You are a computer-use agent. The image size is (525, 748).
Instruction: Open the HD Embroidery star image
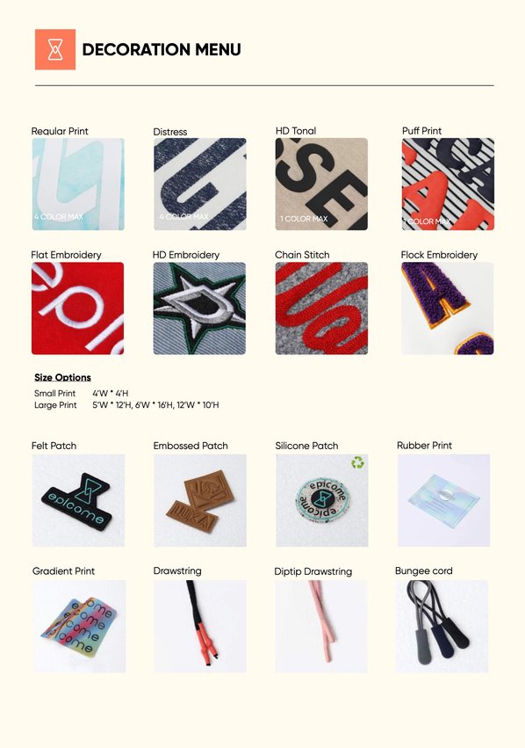coord(199,309)
